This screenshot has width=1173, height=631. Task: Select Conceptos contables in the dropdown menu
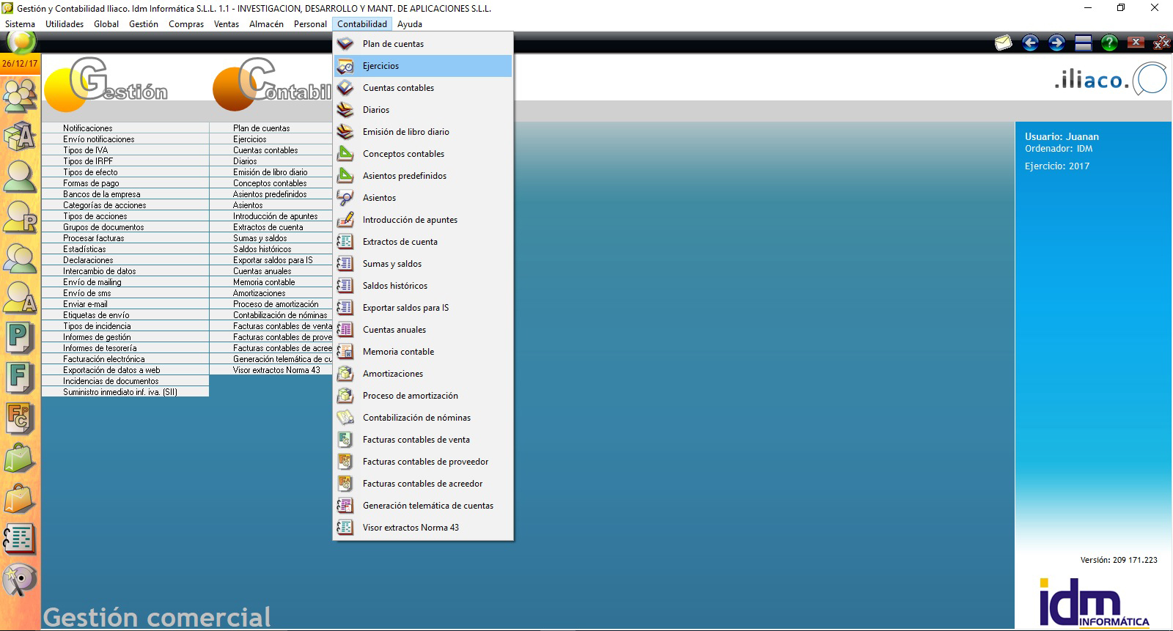click(423, 154)
